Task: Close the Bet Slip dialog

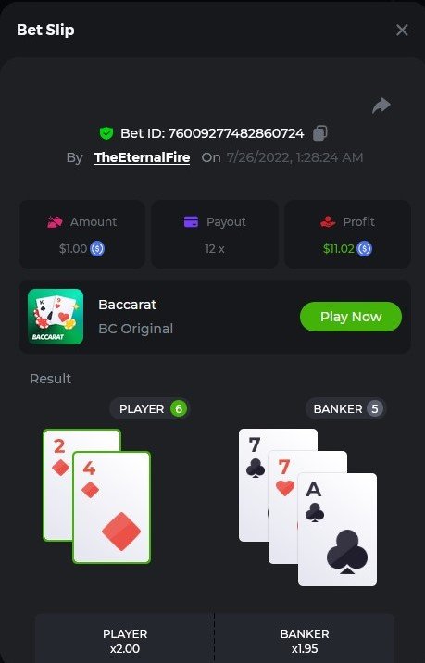Action: [402, 30]
